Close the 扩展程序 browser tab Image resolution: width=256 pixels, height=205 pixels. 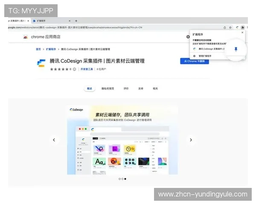[x=70, y=21]
